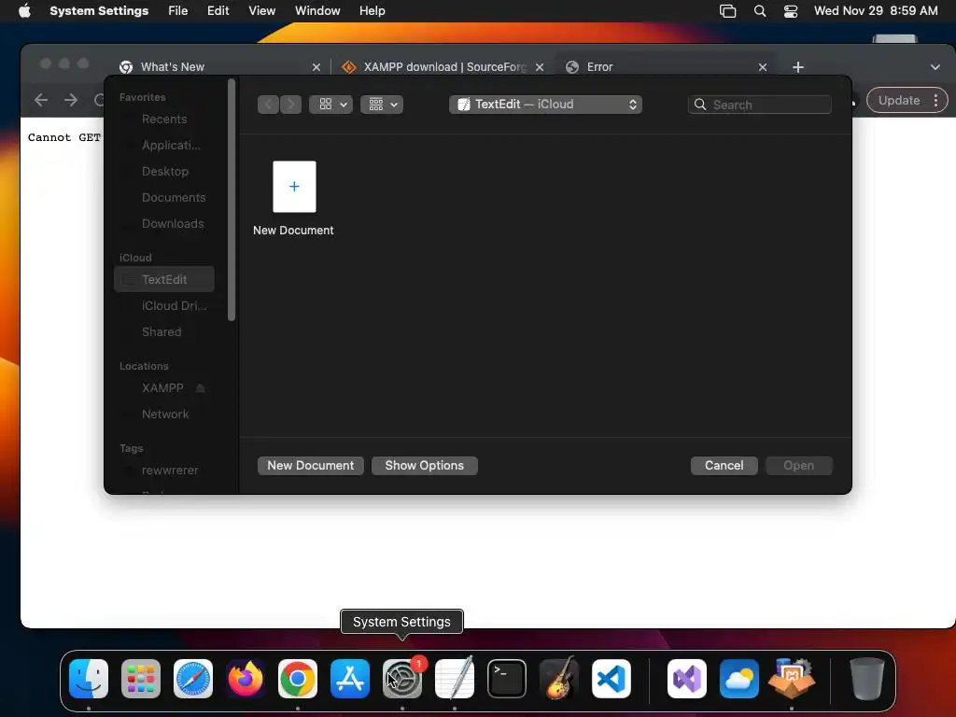Open Launchpad in the Dock

141,679
